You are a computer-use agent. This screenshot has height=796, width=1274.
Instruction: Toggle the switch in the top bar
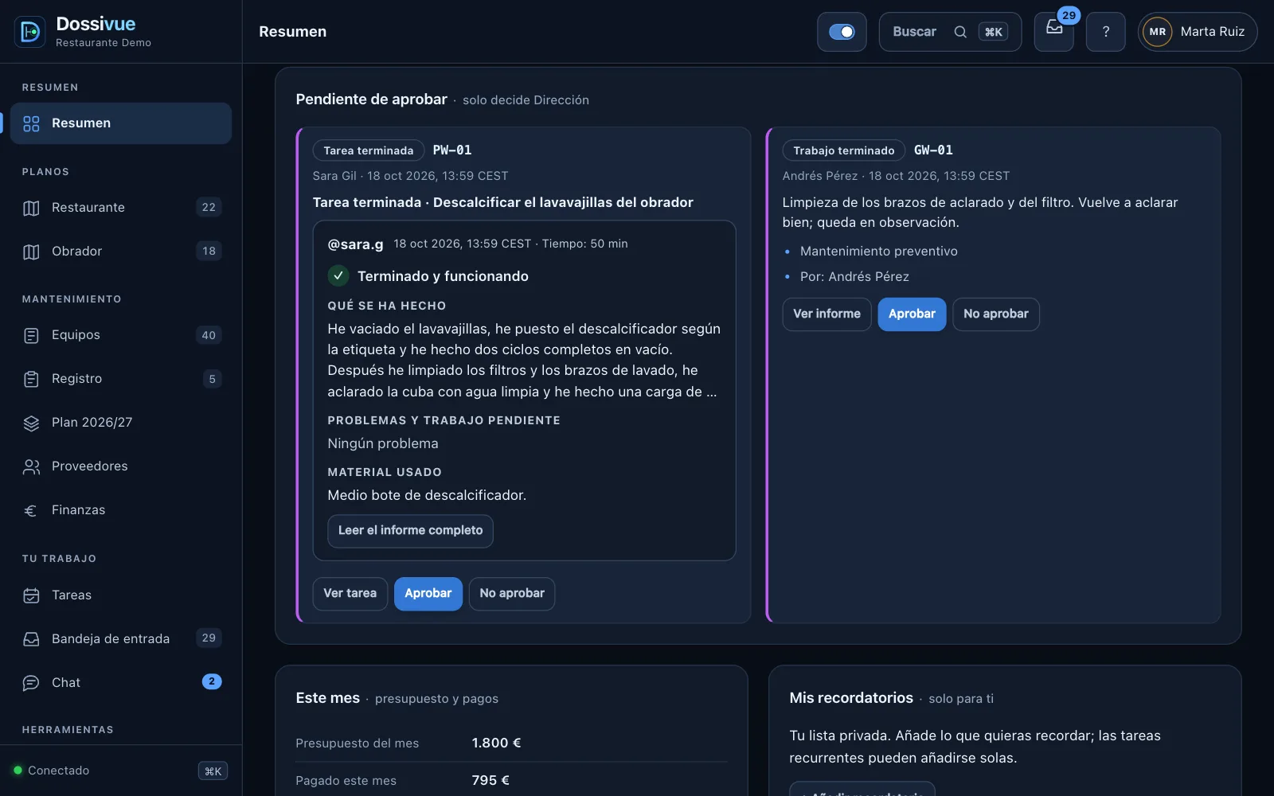point(841,32)
